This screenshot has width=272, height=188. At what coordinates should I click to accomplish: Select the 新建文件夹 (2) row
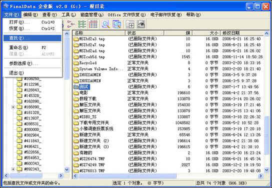click(168, 141)
